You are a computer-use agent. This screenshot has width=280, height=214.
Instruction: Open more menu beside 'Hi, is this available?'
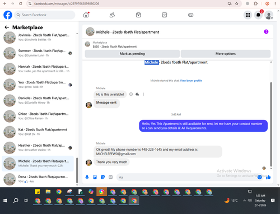tap(143, 94)
